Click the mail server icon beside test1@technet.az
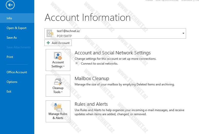 pos(50,33)
